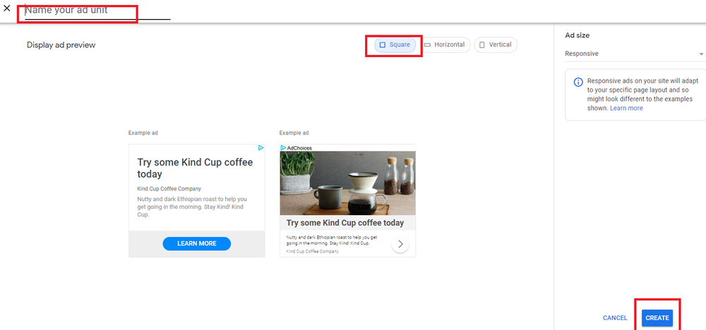This screenshot has width=706, height=330.
Task: Click the 'Display ad preview' heading
Action: tap(61, 45)
